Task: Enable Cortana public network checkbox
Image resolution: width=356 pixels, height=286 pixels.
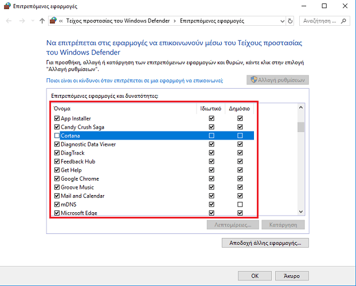Action: 240,136
